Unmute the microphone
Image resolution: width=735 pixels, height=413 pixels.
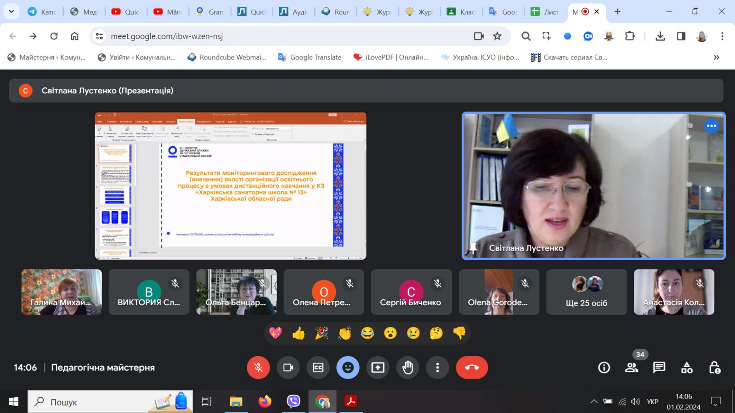click(258, 368)
